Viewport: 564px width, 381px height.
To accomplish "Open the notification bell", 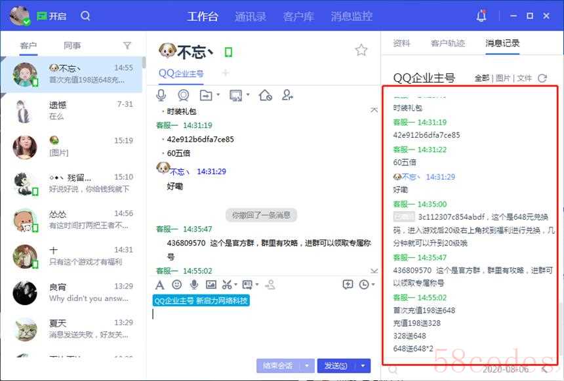I will (x=481, y=16).
